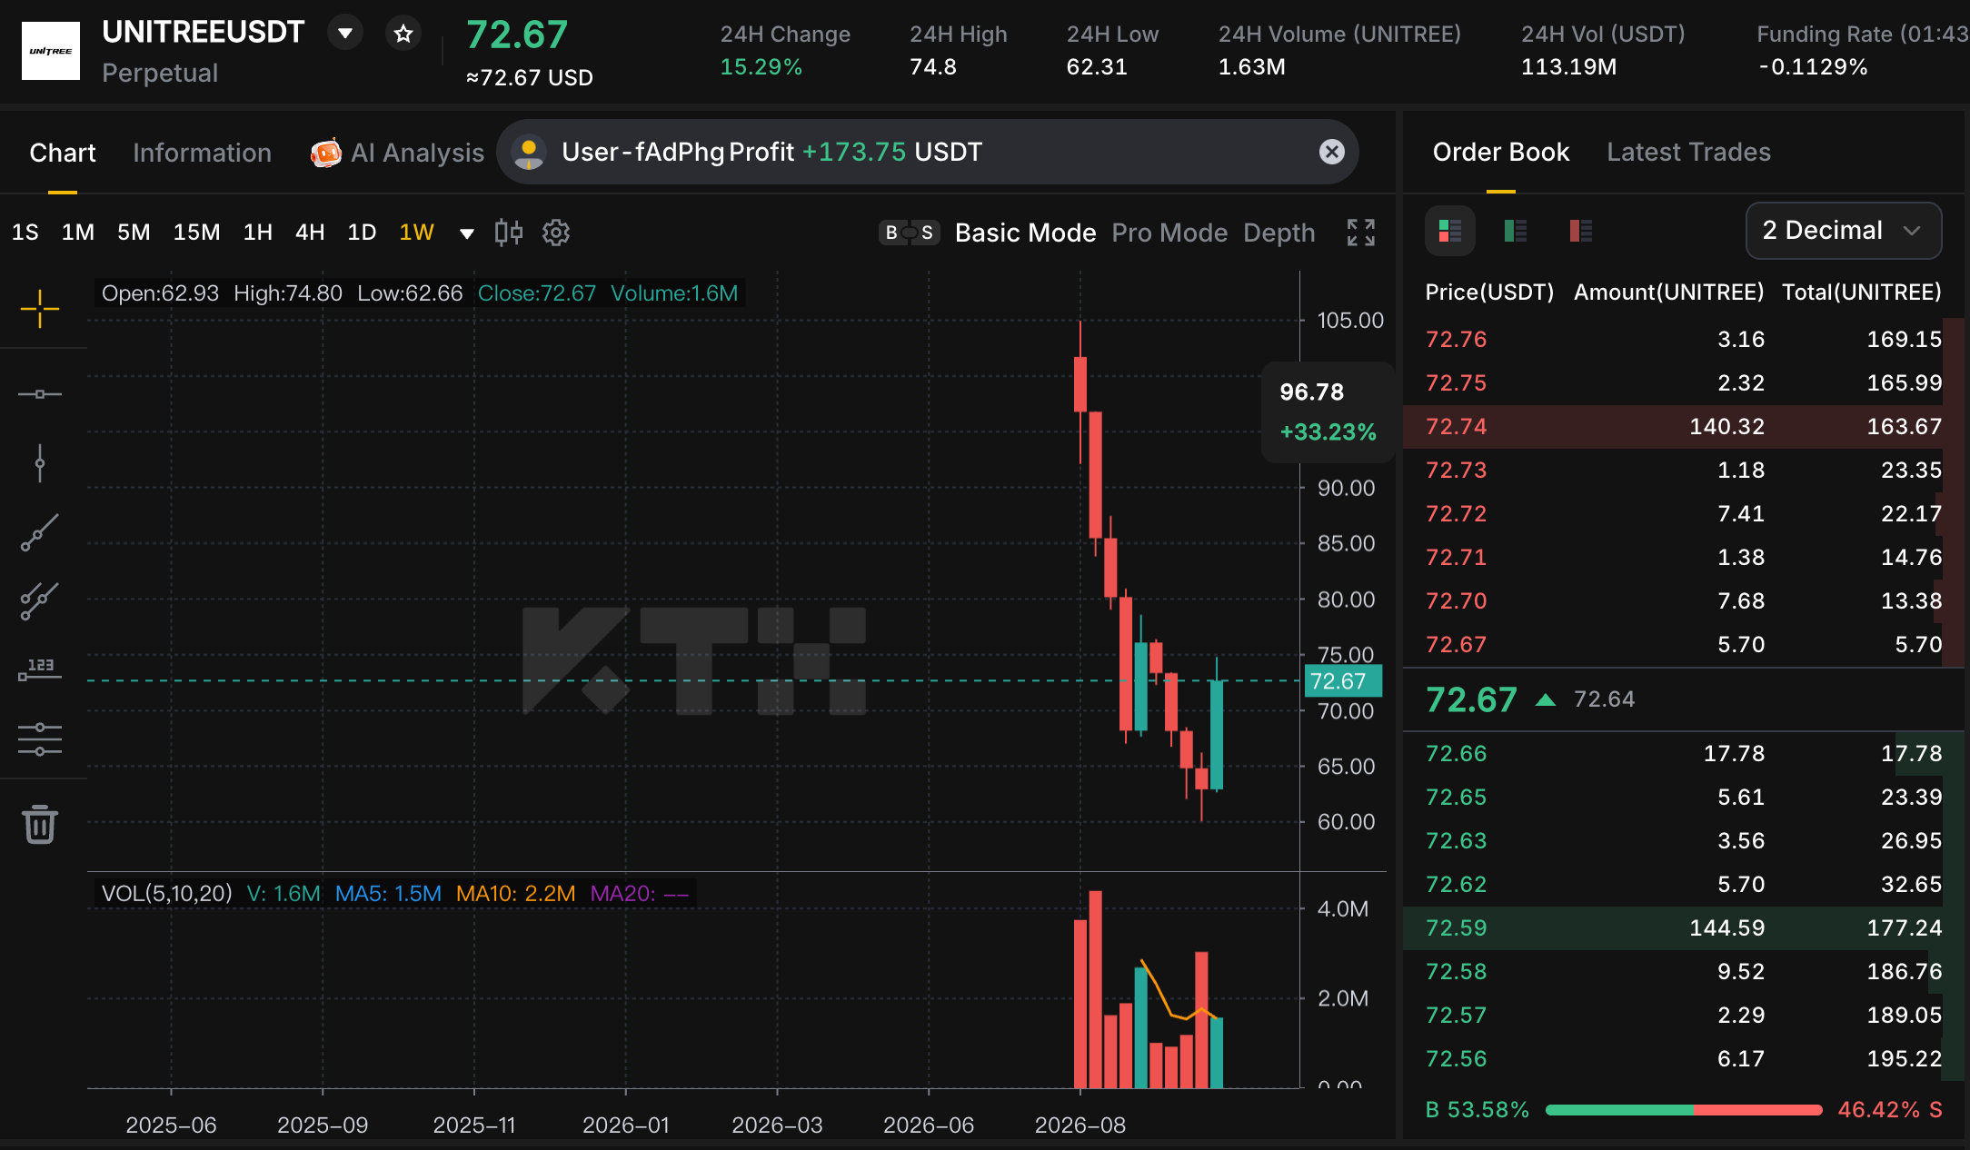Select the parallel channel drawing tool

coord(40,601)
